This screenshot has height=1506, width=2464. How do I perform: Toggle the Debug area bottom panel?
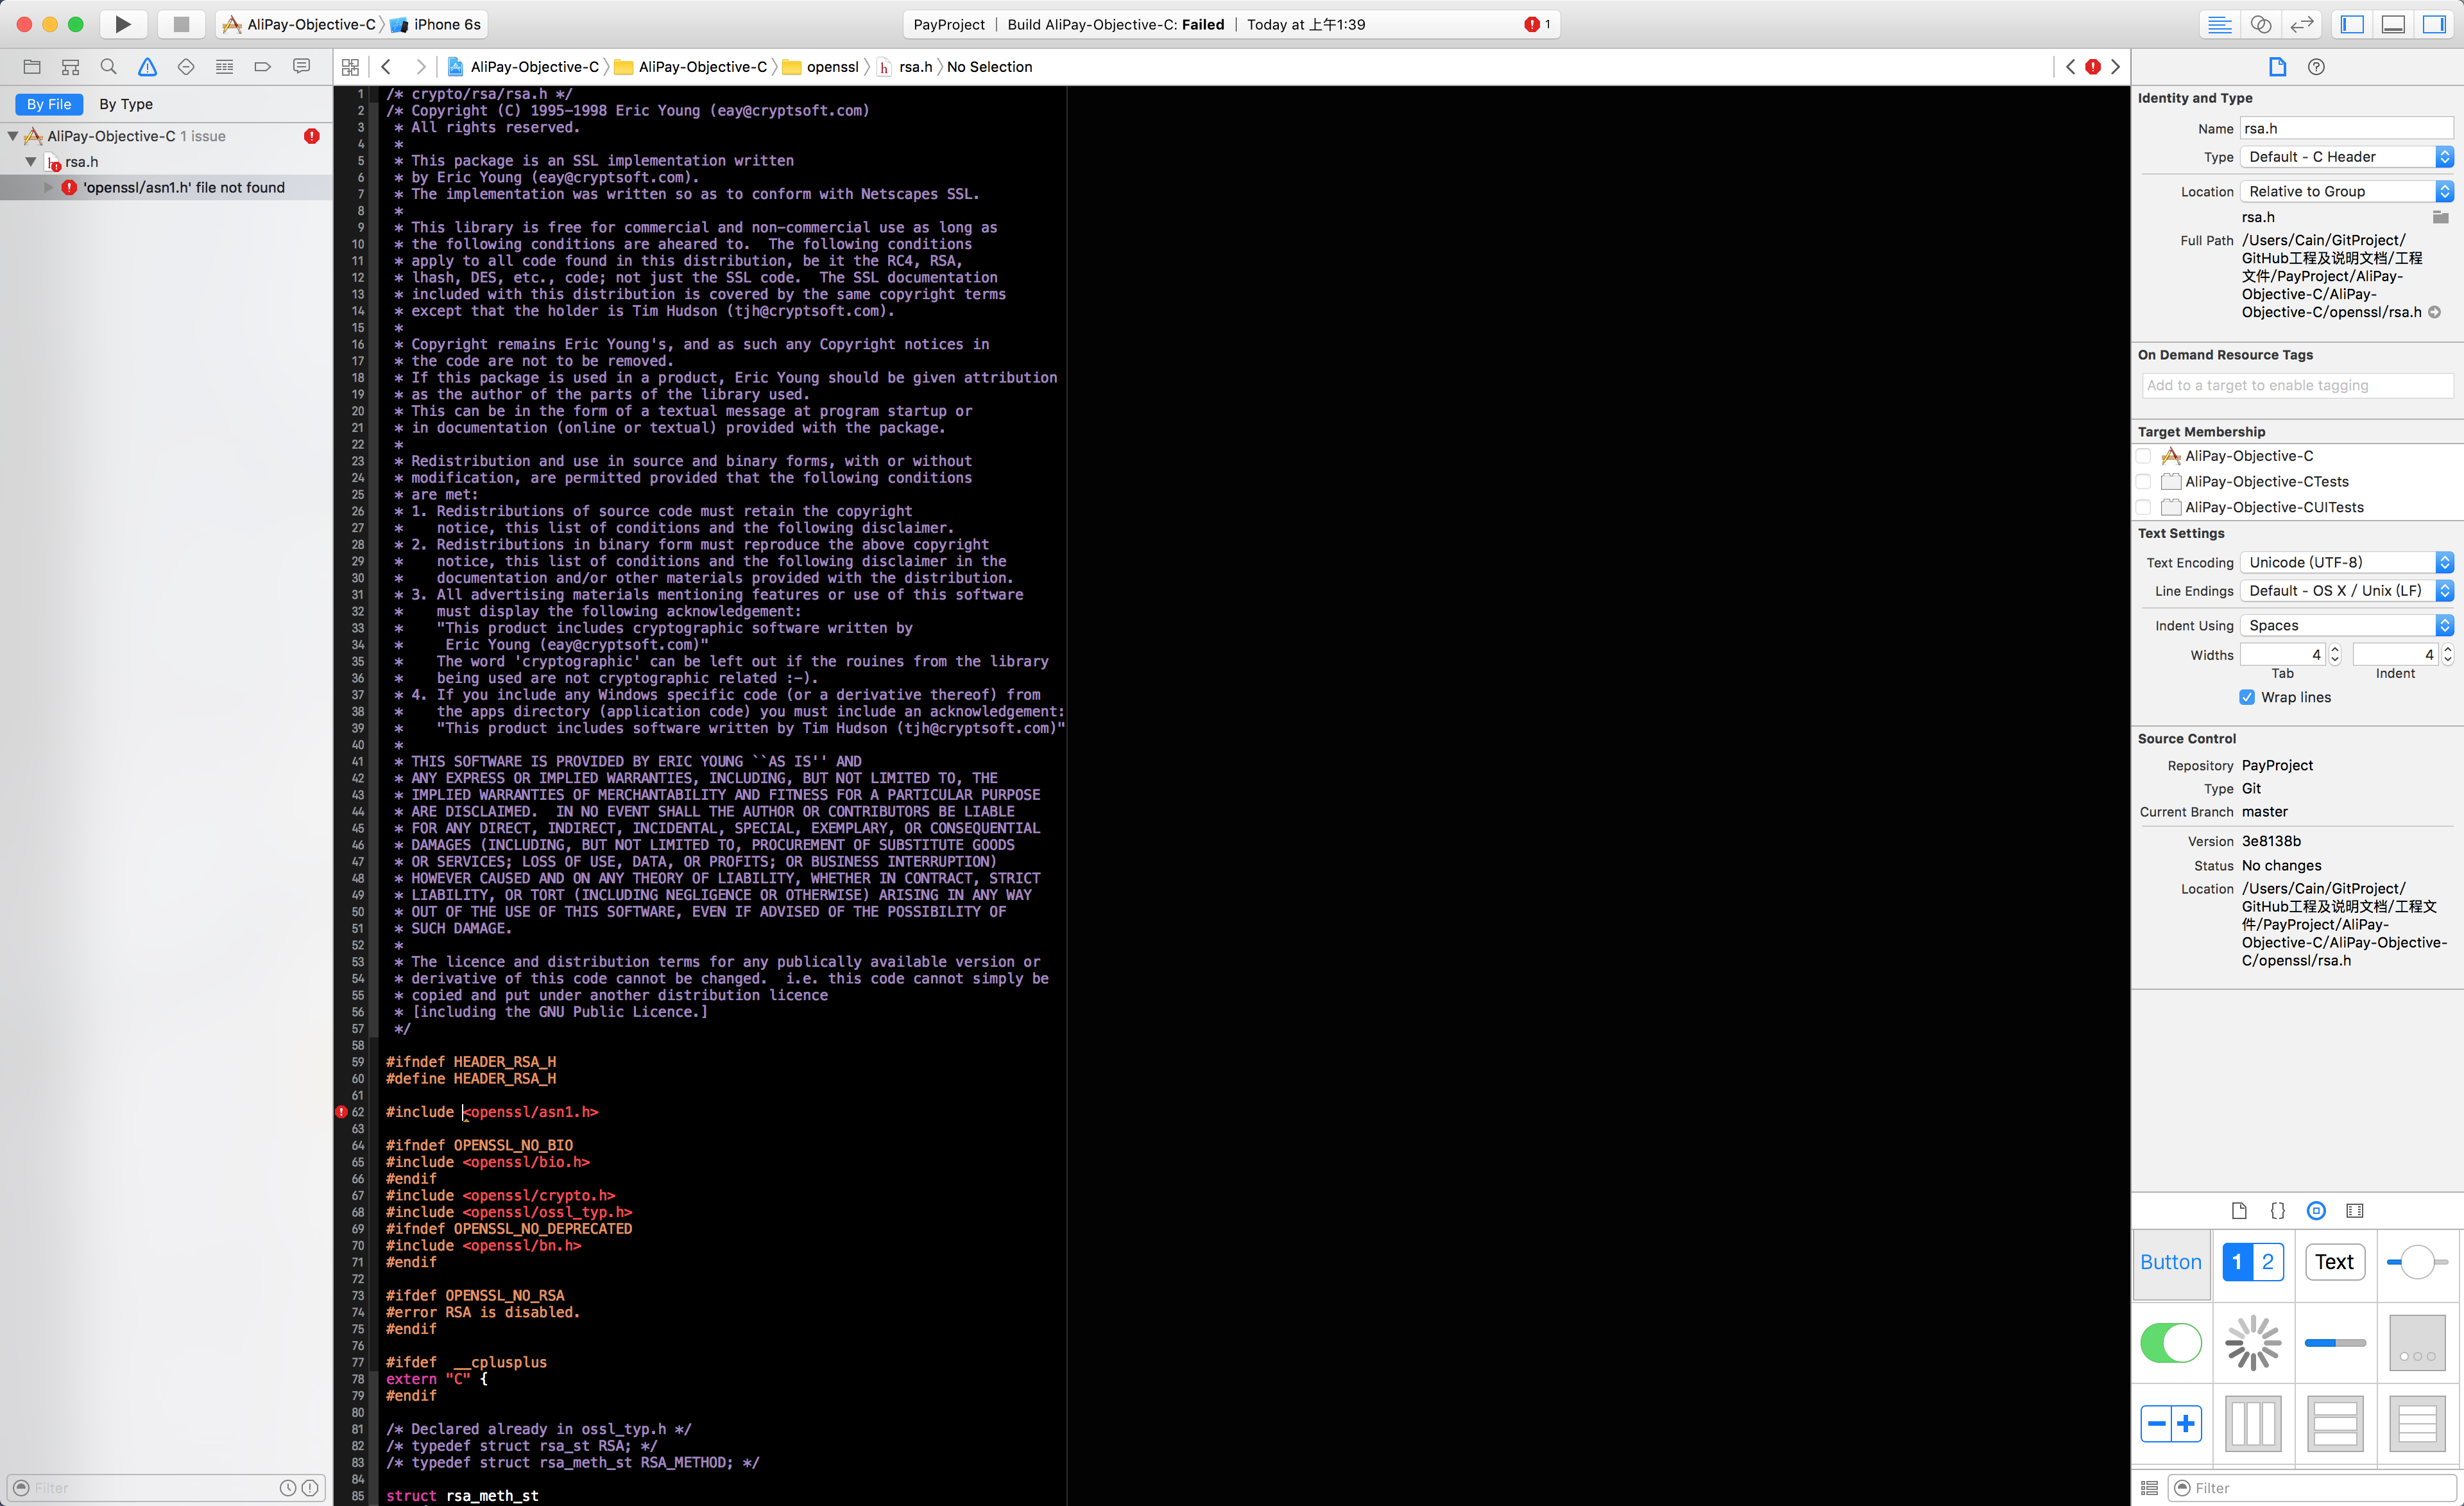2393,24
